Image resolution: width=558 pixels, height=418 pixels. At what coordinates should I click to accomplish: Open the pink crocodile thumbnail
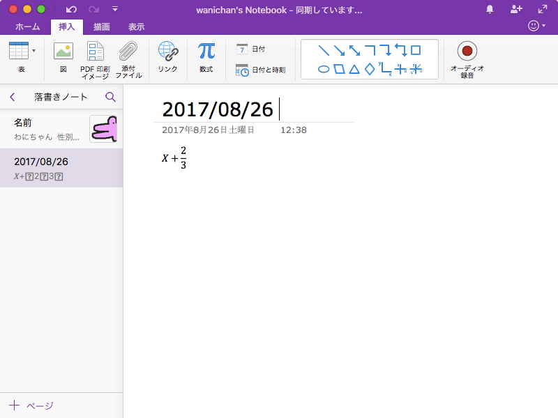[103, 129]
